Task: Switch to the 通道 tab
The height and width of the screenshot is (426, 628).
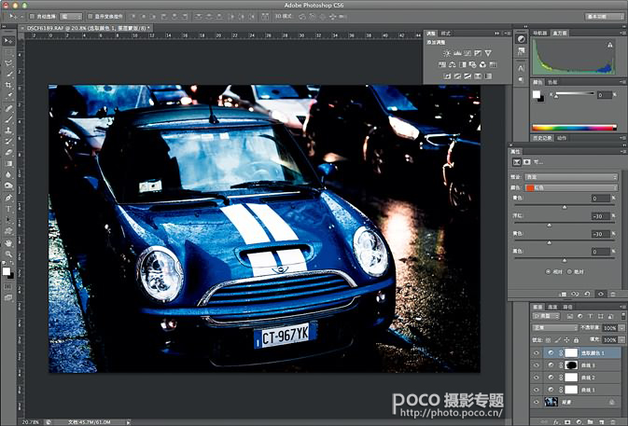Action: [552, 307]
